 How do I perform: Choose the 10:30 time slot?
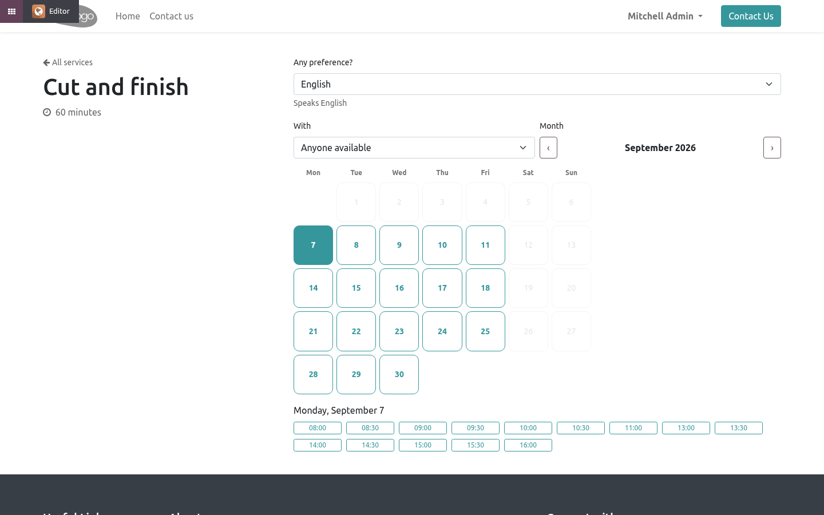pyautogui.click(x=581, y=428)
